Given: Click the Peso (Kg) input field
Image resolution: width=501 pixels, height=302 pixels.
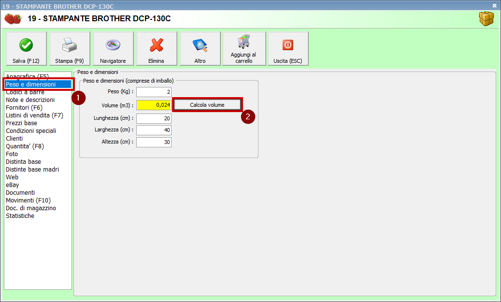Looking at the screenshot, I should click(x=154, y=92).
